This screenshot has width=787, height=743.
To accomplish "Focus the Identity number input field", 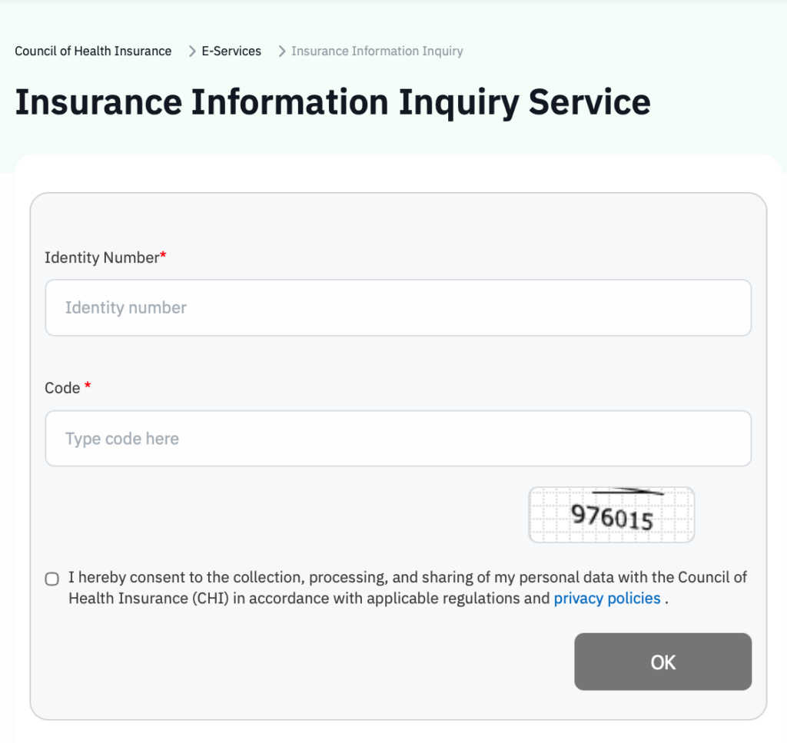I will 398,307.
